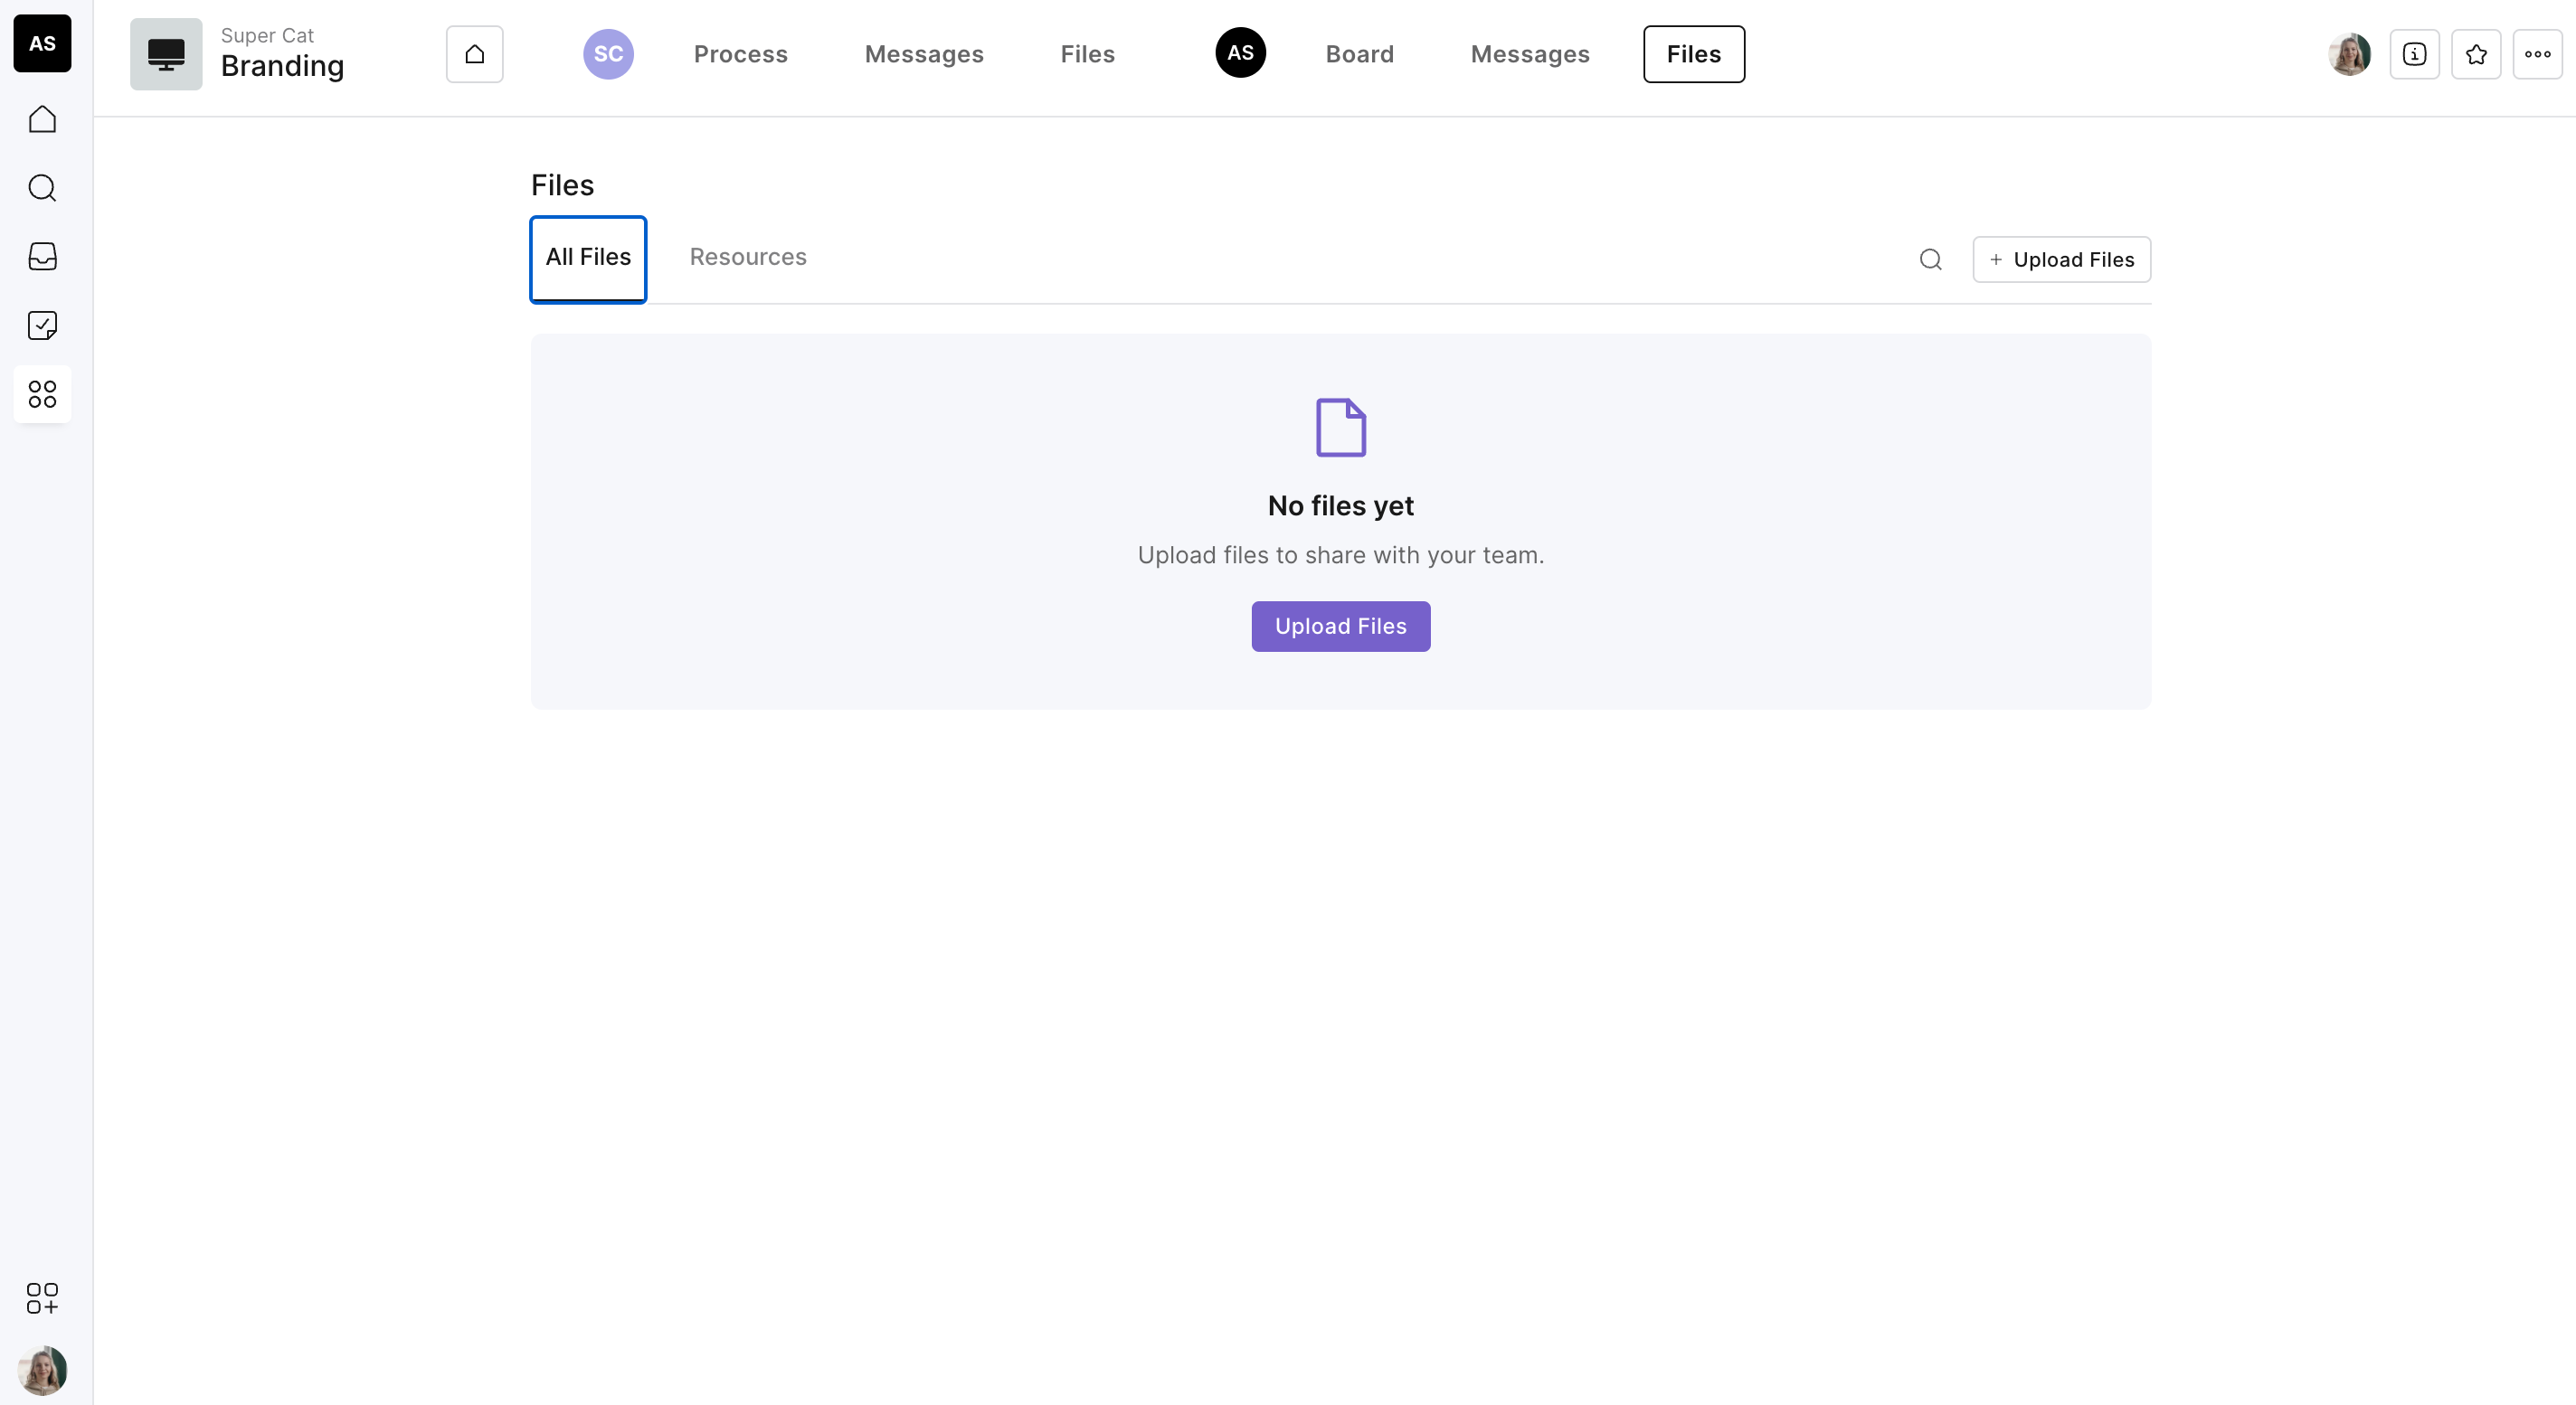Open the search icon in sidebar

click(42, 188)
